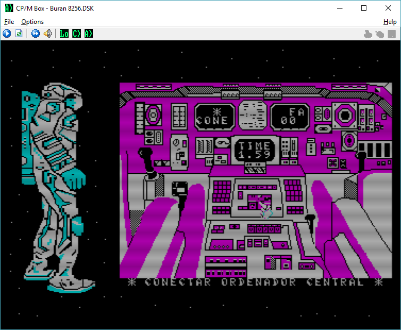401x330 pixels.
Task: Close the CP/M Box window
Action: click(388, 8)
